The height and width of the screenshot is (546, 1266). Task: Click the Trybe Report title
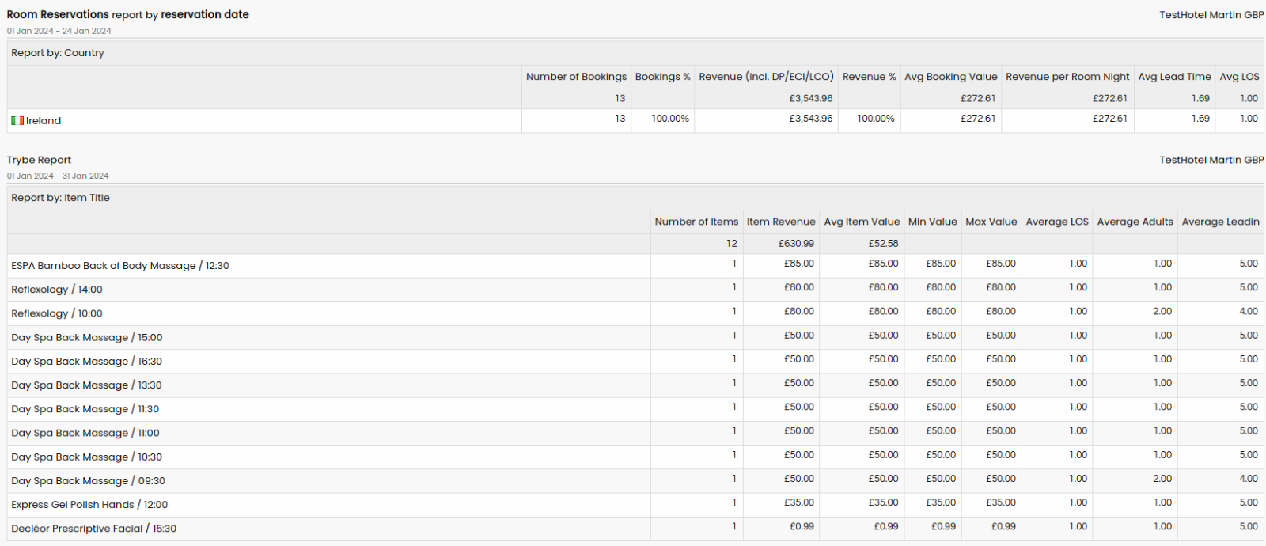[x=40, y=161]
